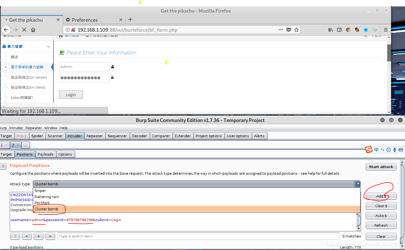The height and width of the screenshot is (250, 405).
Task: Open Burp Repeater menu in menu bar
Action: pyautogui.click(x=34, y=128)
